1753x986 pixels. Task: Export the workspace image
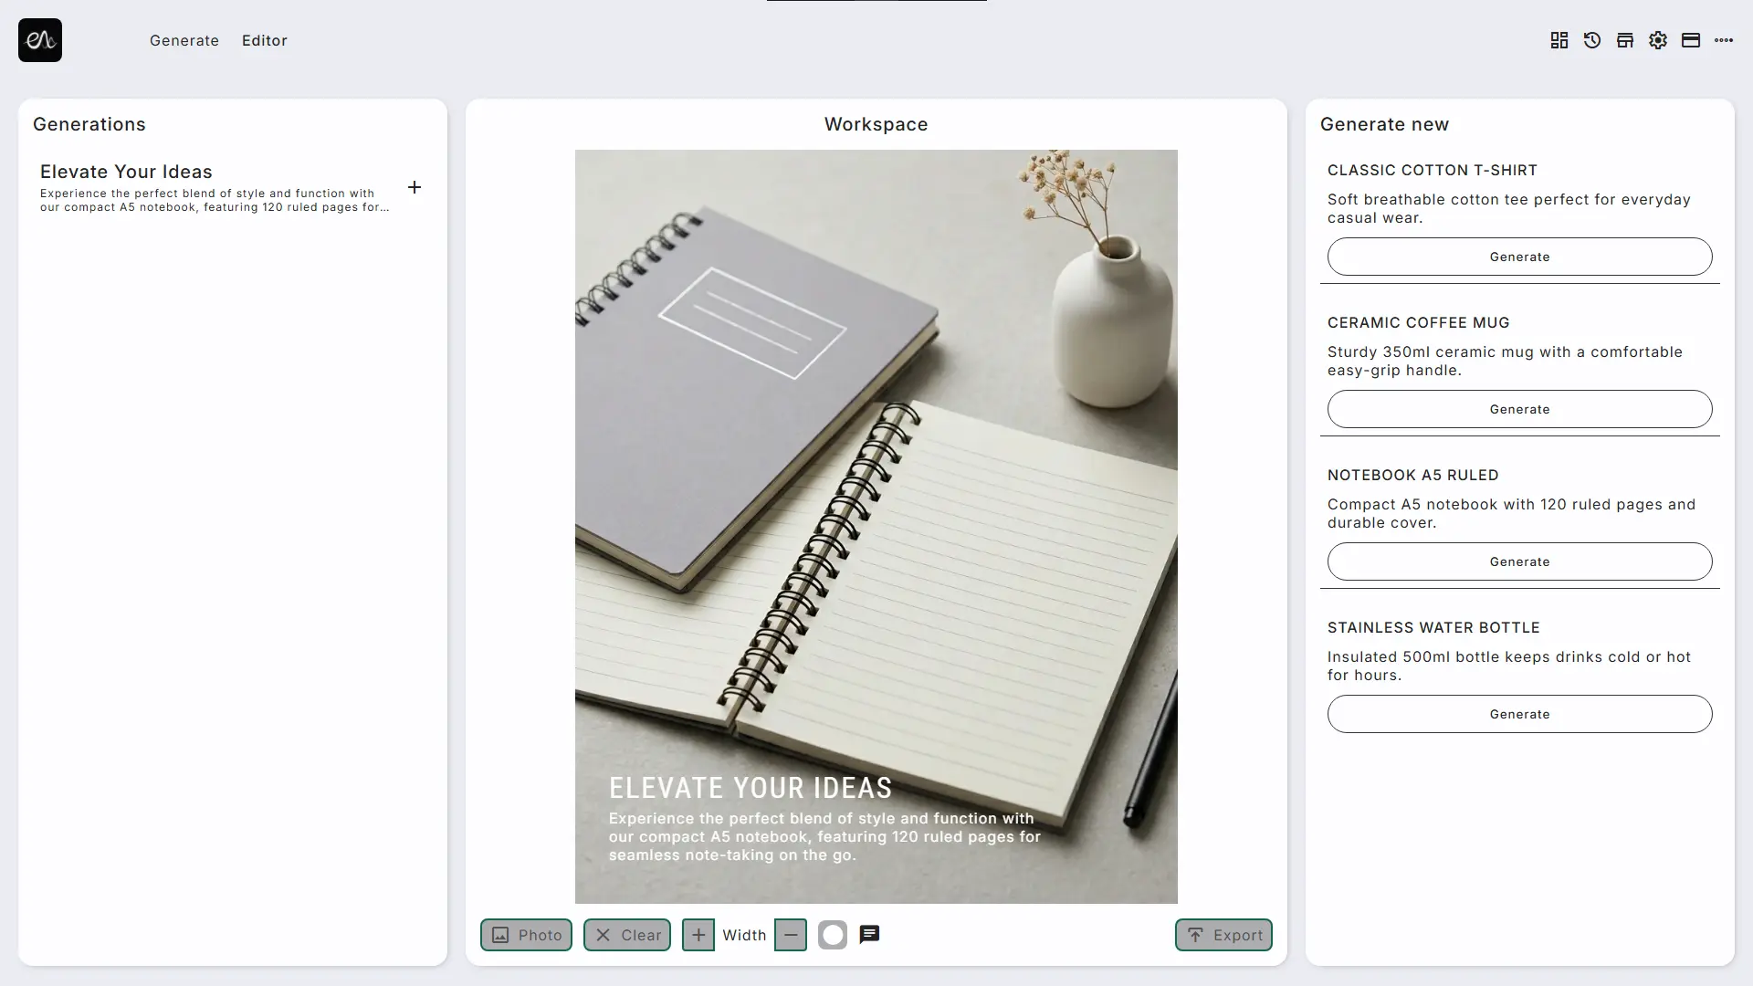click(x=1223, y=935)
